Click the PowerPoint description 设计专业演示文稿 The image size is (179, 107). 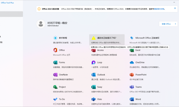point(136,79)
